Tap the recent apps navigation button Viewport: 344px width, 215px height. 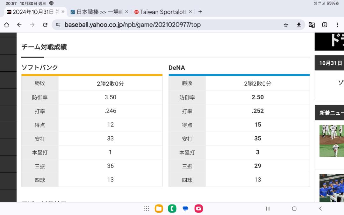[268, 209]
